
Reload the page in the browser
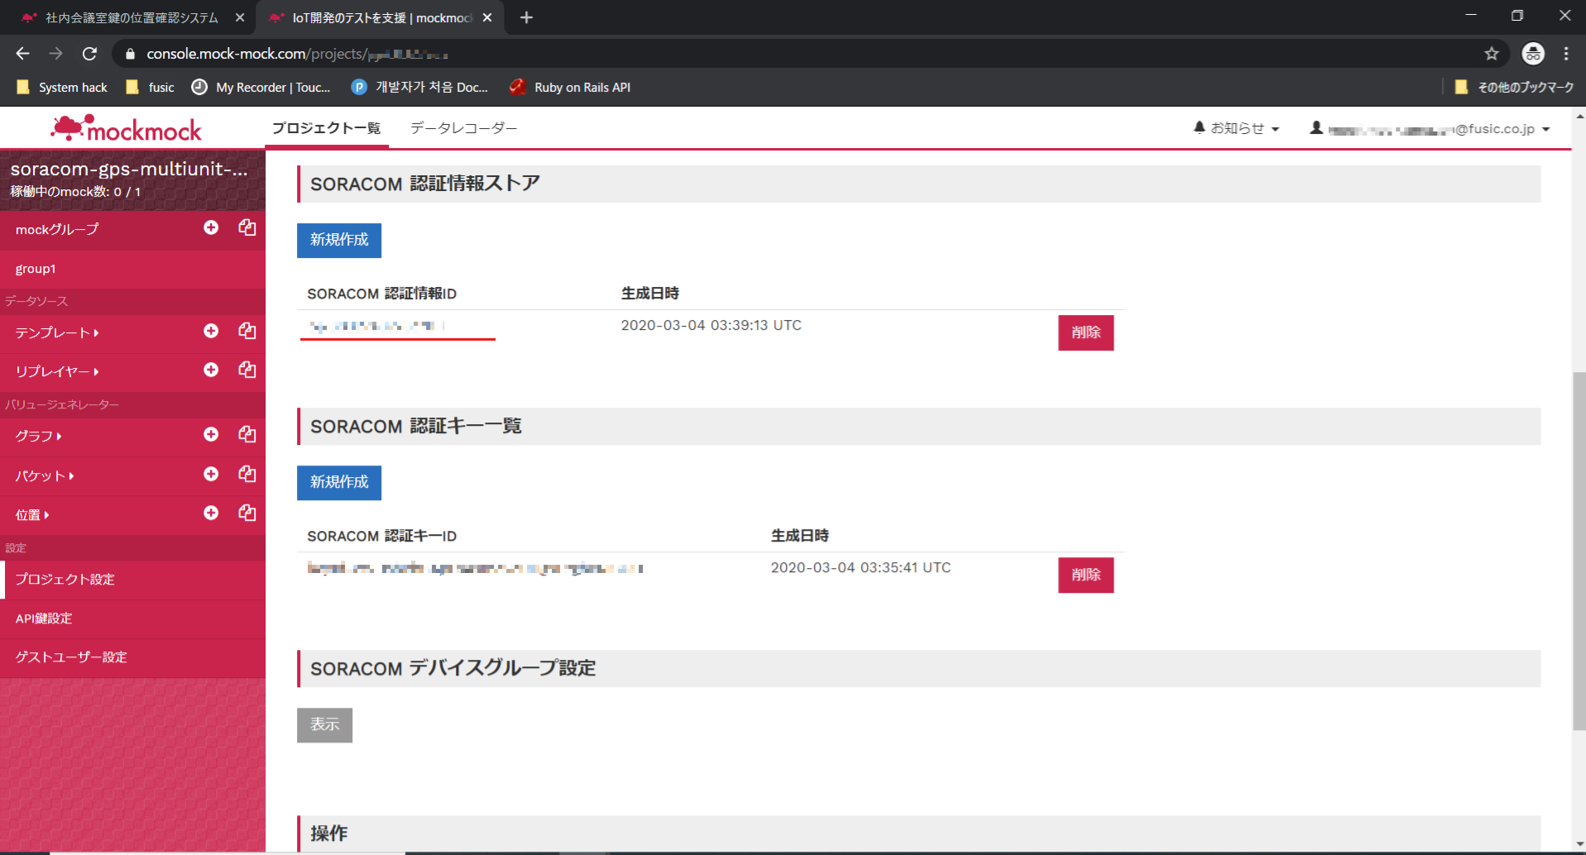(89, 54)
